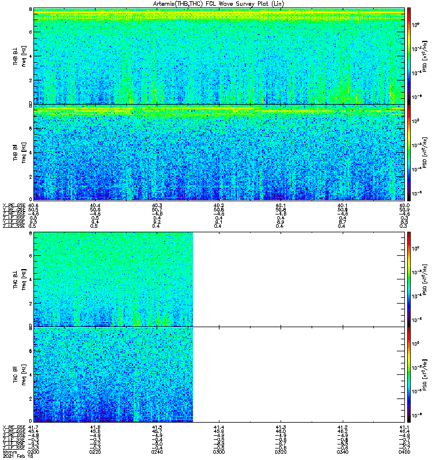This screenshot has height=460, width=432.
Task: Click the "hhmm" time-format label
Action: pos(10,452)
